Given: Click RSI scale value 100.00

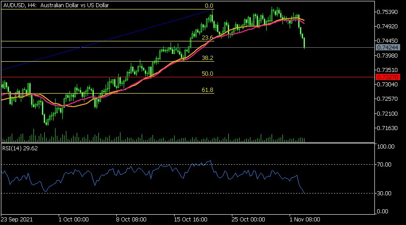Looking at the screenshot, I should [386, 147].
